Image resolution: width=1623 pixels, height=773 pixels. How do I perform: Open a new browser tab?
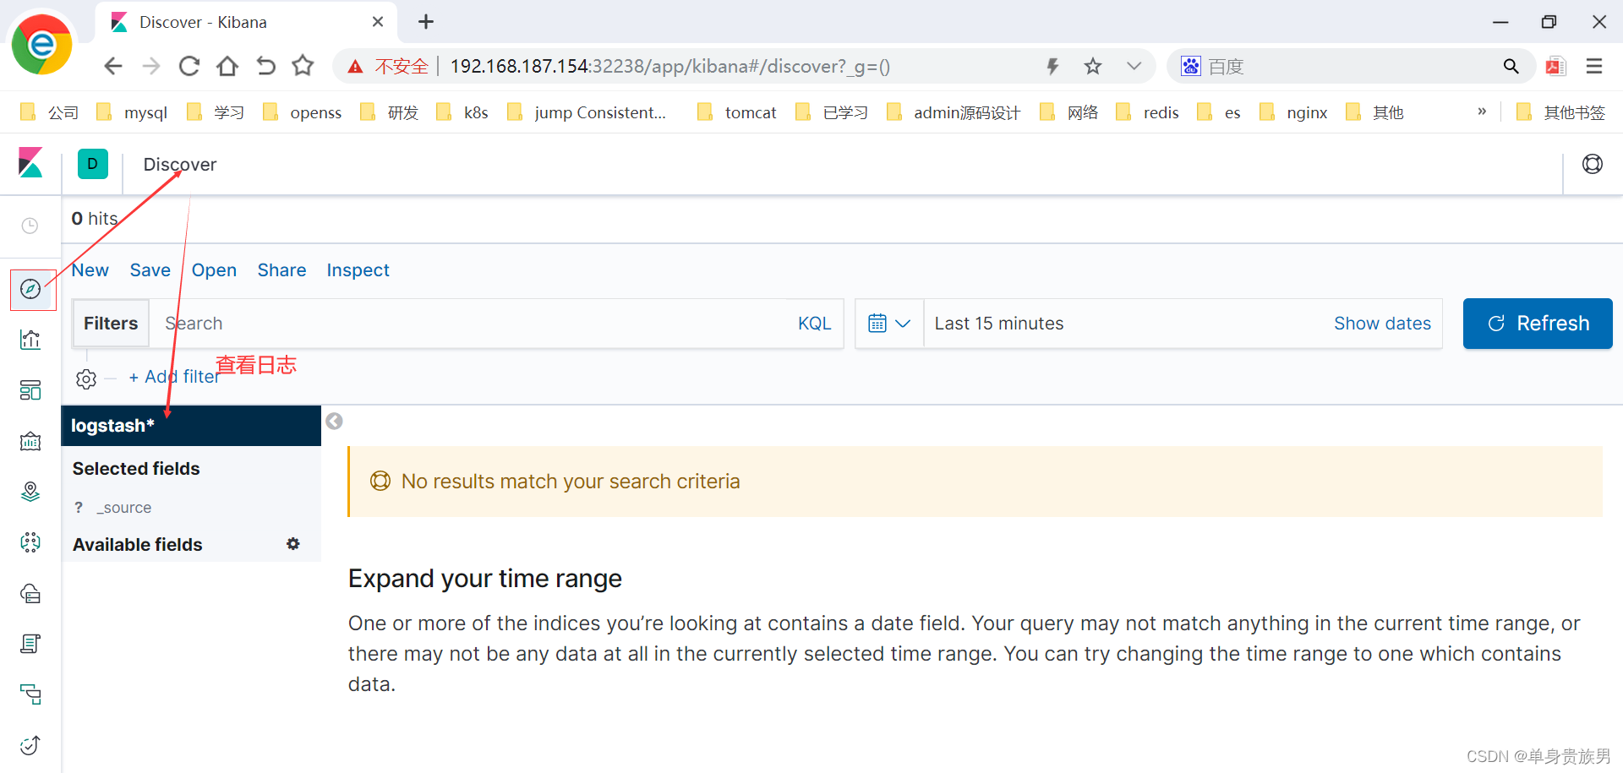coord(426,22)
